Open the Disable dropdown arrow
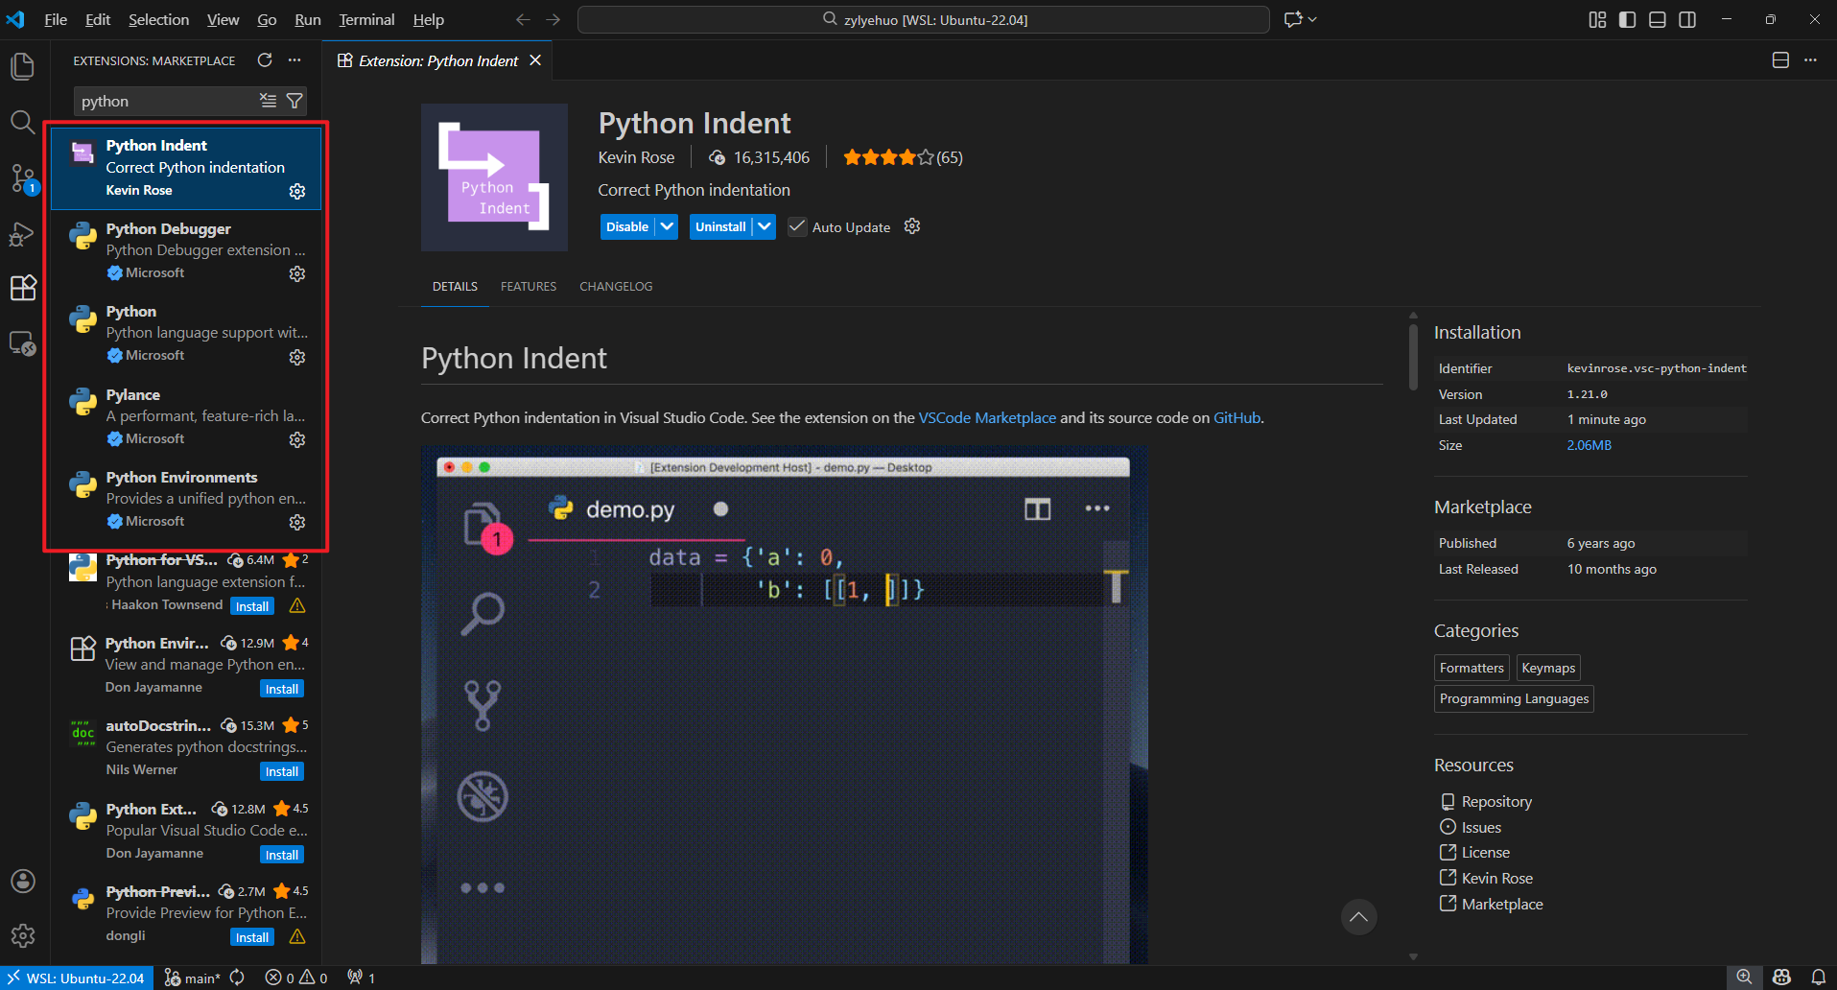The width and height of the screenshot is (1837, 990). click(668, 226)
